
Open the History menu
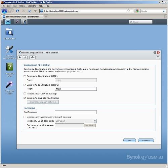click(x=22, y=6)
